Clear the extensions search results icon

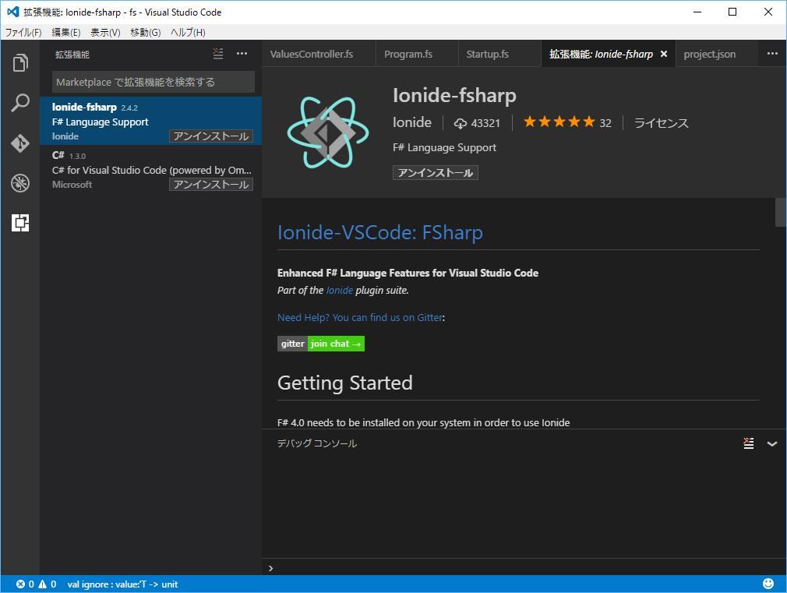pos(218,54)
